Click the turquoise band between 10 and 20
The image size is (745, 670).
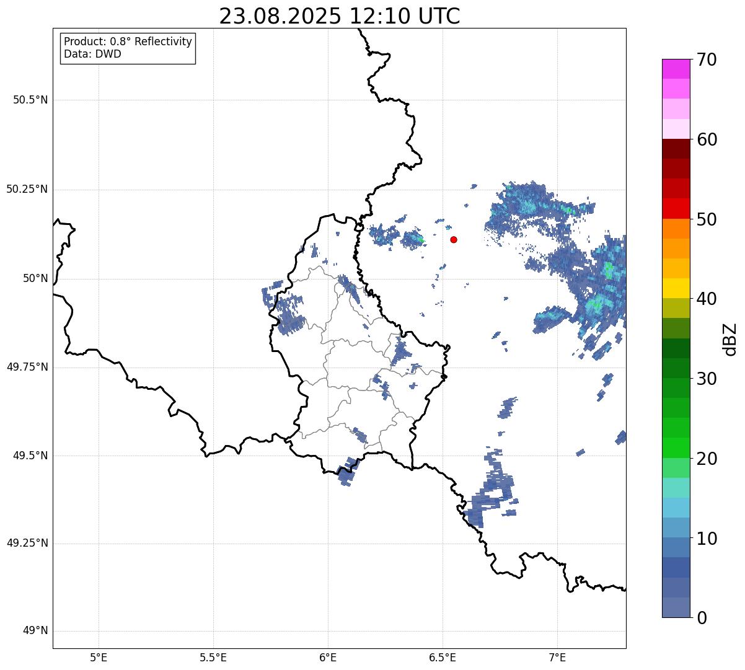[676, 488]
